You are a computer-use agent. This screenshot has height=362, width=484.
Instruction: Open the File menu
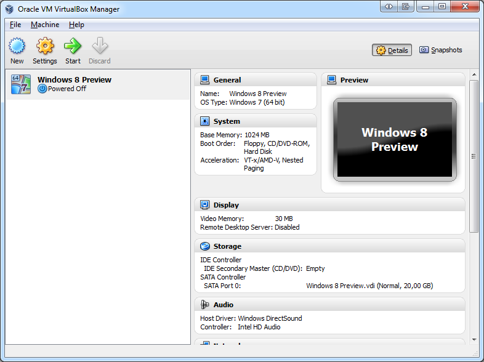pos(15,25)
